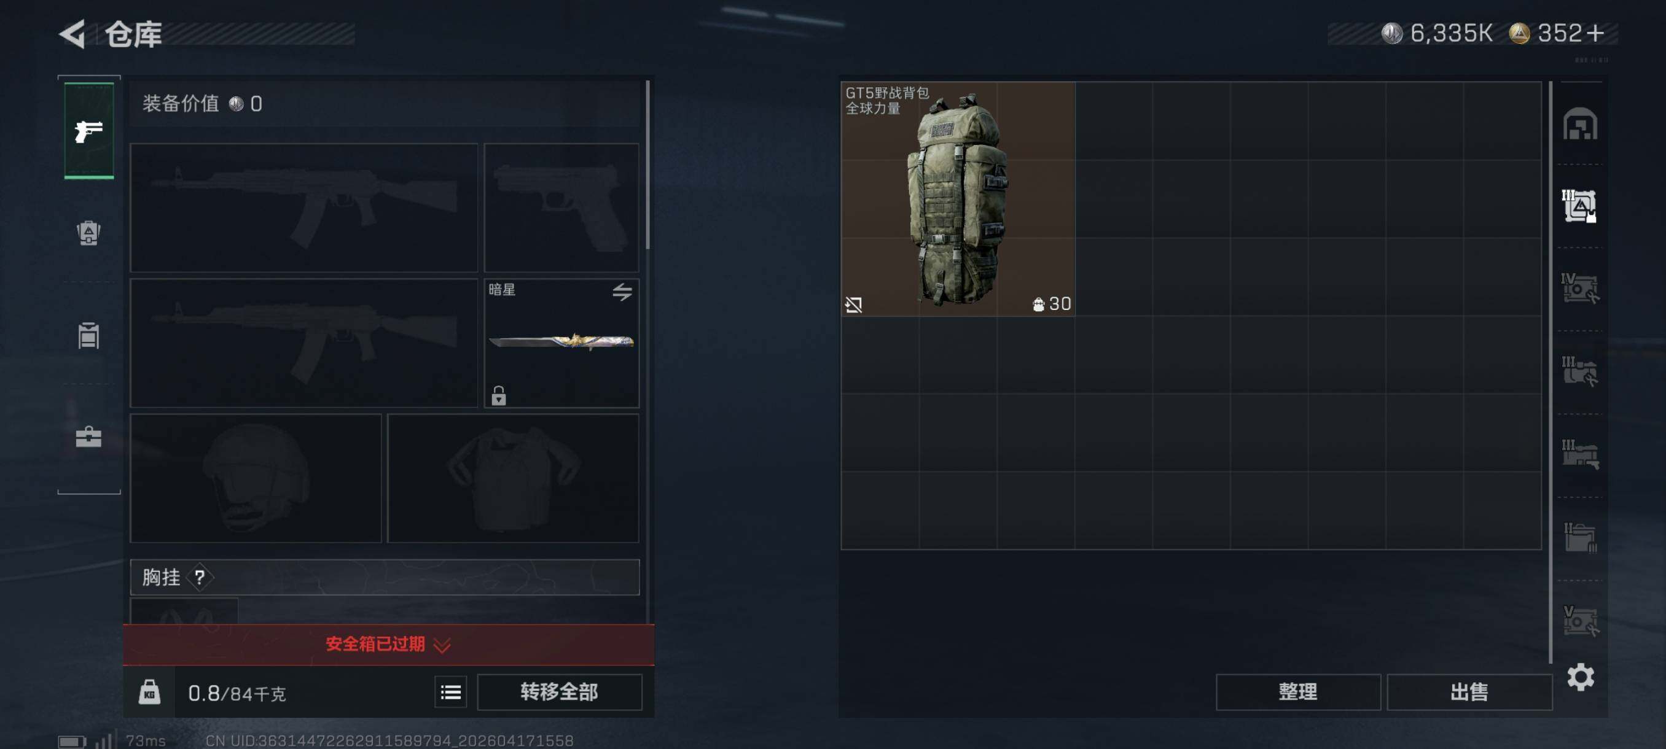Swap the 暗星 knife using arrows icon
Viewport: 1666px width, 749px height.
pos(622,292)
